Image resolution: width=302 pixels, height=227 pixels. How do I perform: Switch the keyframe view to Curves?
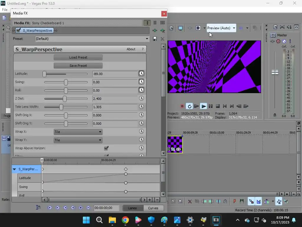pos(153,208)
